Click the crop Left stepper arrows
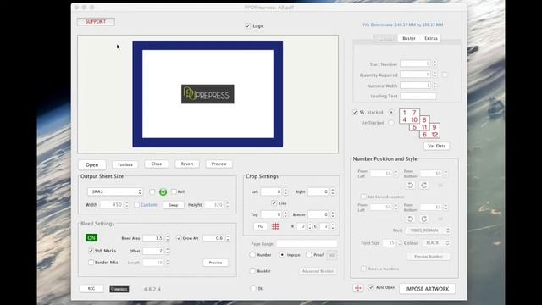Screen dimensions: 542x305 [x=285, y=191]
